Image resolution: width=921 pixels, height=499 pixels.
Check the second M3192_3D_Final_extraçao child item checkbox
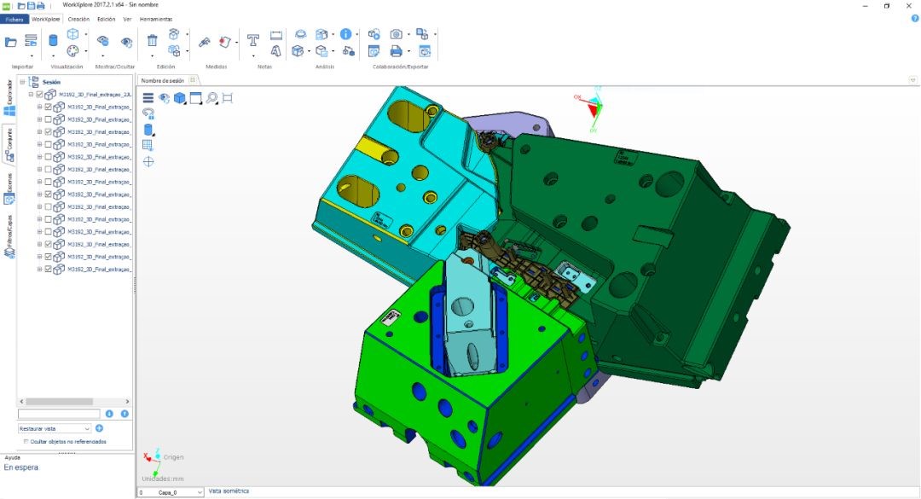point(49,119)
